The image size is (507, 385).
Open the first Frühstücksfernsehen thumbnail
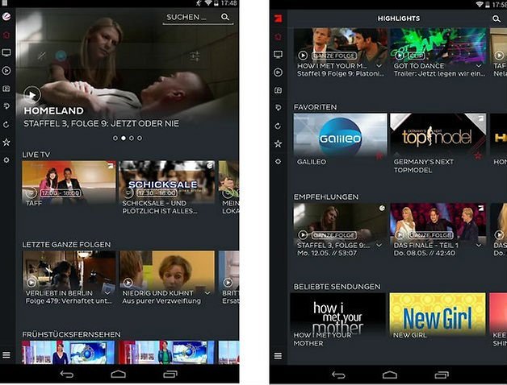coord(69,352)
